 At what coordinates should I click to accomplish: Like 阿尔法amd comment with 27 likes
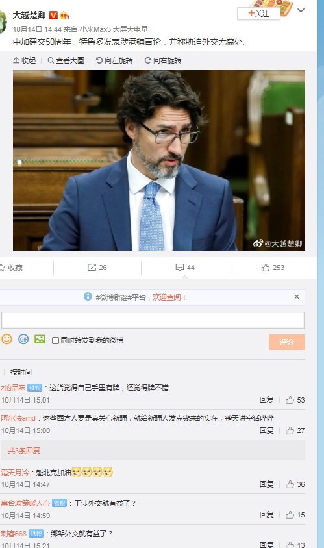[295, 430]
